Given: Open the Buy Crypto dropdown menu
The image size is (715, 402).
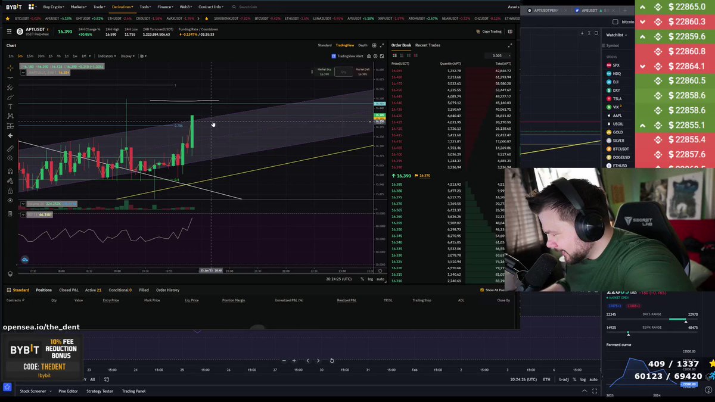Looking at the screenshot, I should pyautogui.click(x=54, y=7).
